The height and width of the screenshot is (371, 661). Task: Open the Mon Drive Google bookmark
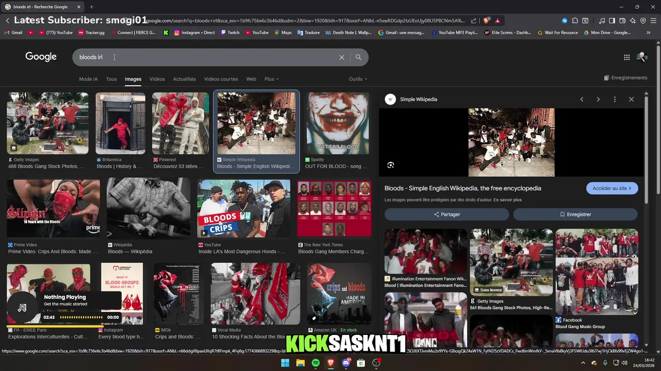pos(607,32)
